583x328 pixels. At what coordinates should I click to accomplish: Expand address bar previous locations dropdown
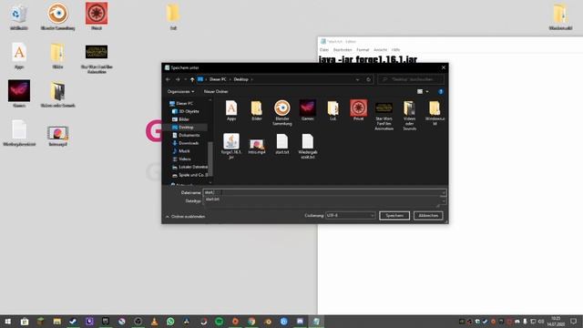coord(357,79)
